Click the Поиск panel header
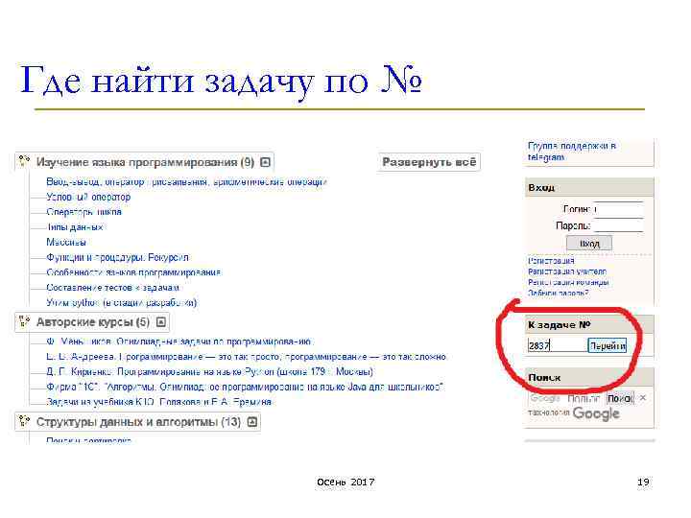Viewport: 691px width, 518px height. pyautogui.click(x=589, y=378)
